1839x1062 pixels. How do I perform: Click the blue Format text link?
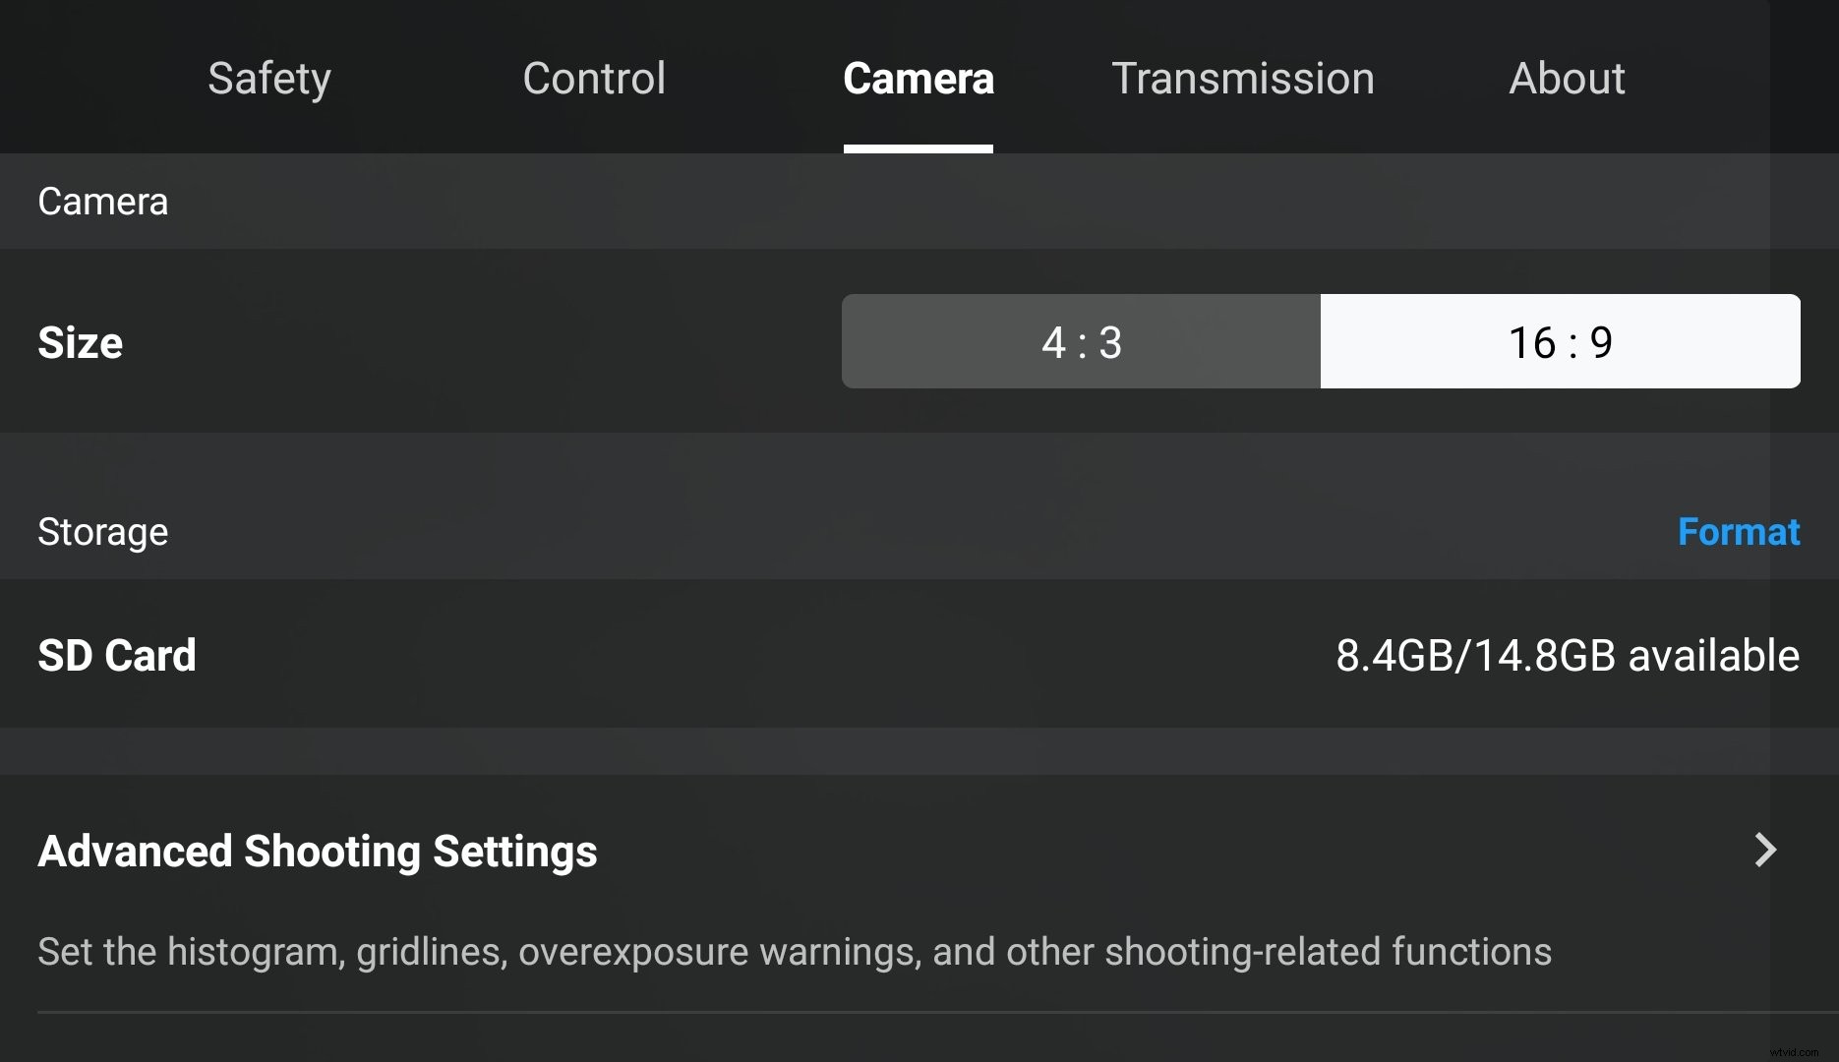click(1739, 531)
